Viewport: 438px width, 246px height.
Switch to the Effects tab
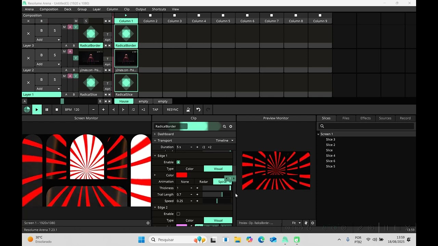click(x=365, y=118)
